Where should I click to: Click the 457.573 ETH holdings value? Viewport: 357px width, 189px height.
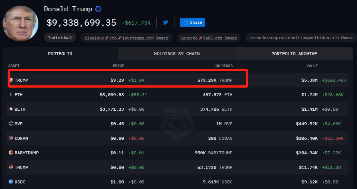217,95
